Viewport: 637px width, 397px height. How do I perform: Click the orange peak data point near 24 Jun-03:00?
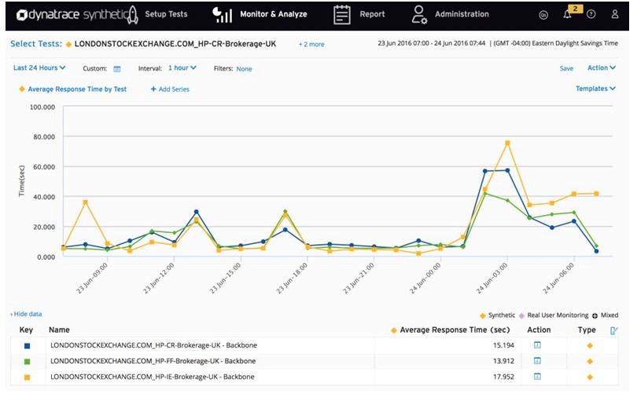(x=507, y=143)
